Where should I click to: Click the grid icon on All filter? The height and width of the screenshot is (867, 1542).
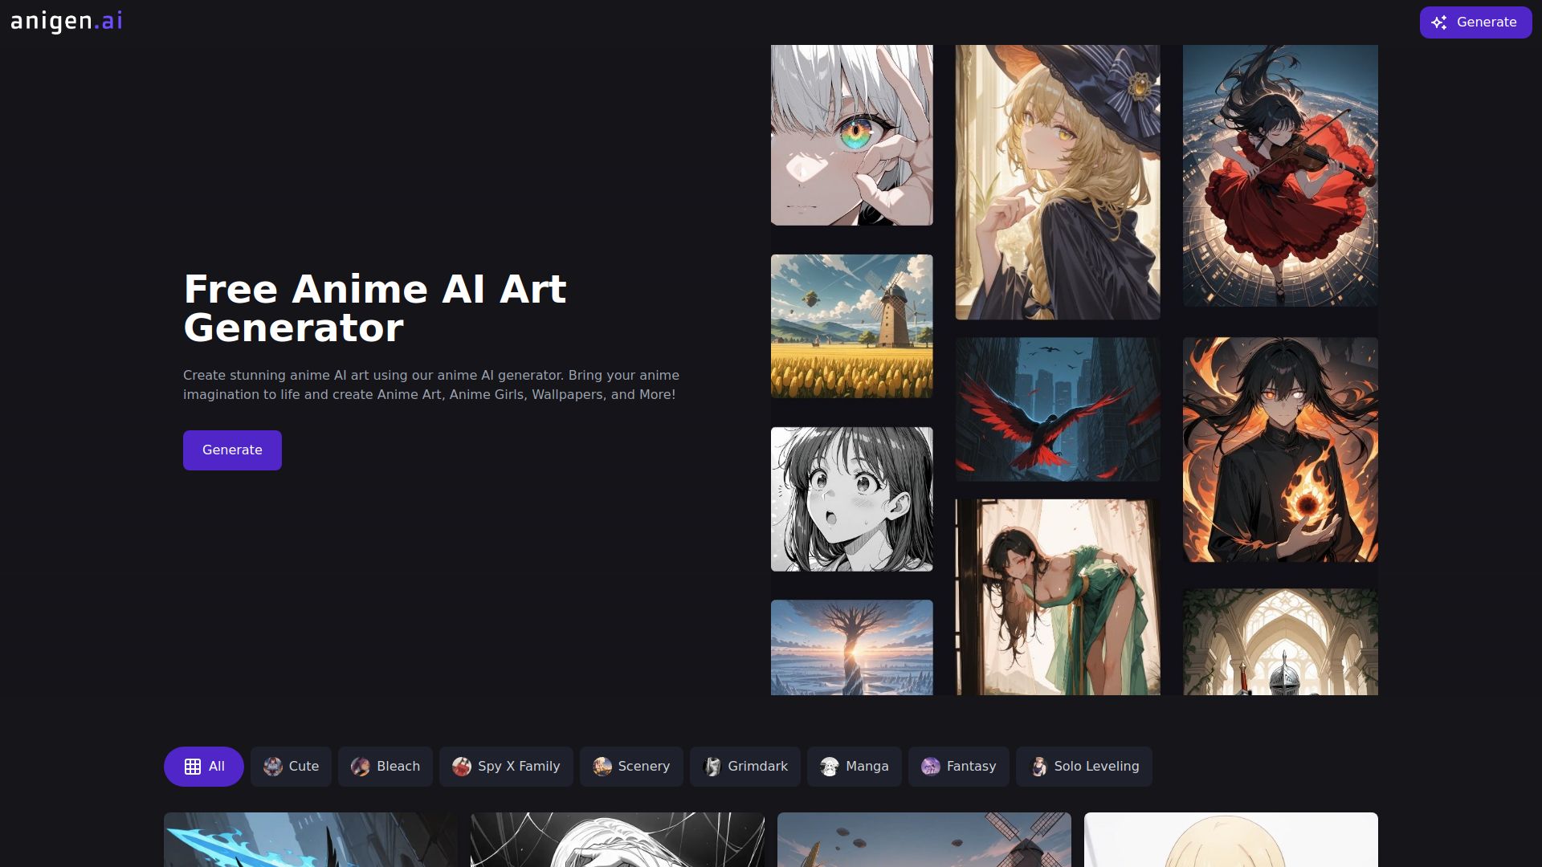tap(193, 767)
